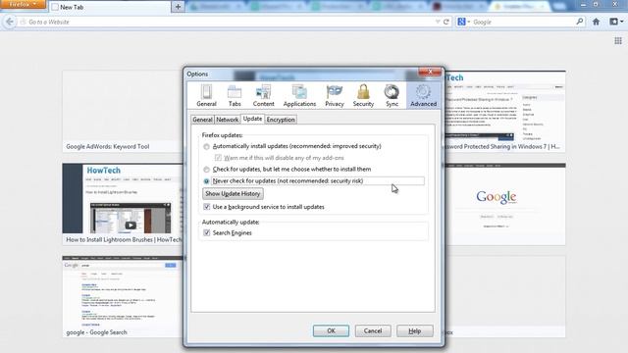This screenshot has width=628, height=353.
Task: Open the Applications options panel
Action: click(x=299, y=95)
